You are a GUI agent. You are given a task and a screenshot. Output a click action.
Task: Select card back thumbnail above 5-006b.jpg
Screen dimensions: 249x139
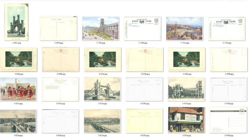pyautogui.click(x=61, y=60)
